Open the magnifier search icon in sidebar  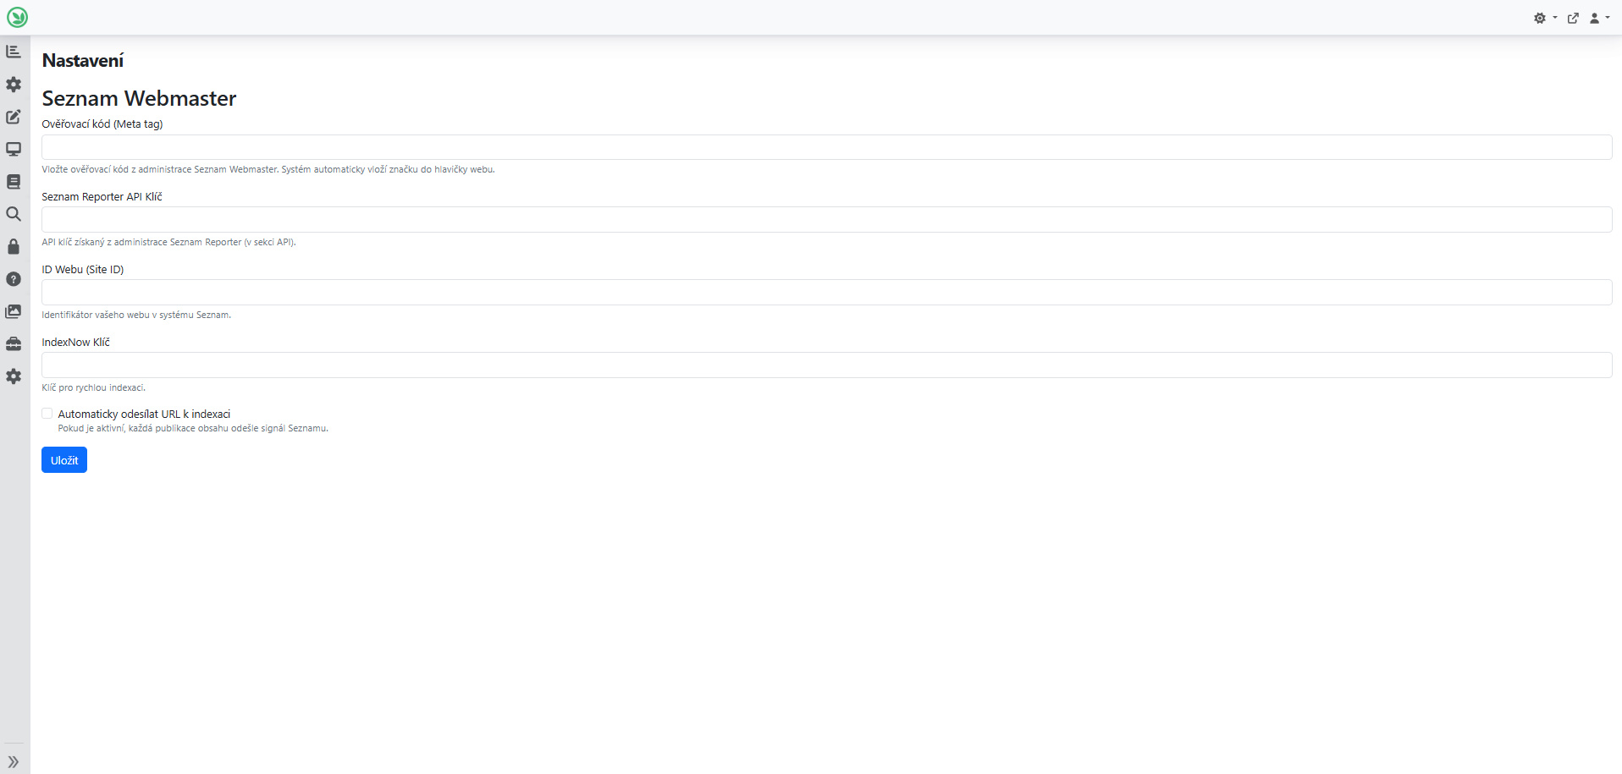tap(14, 214)
